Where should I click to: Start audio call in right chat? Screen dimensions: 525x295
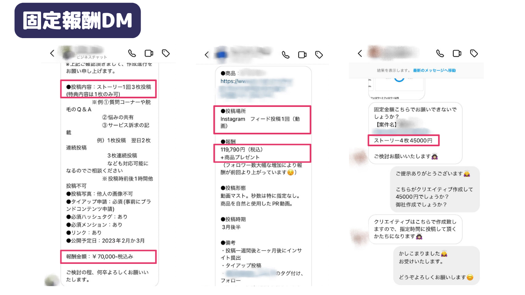440,53
